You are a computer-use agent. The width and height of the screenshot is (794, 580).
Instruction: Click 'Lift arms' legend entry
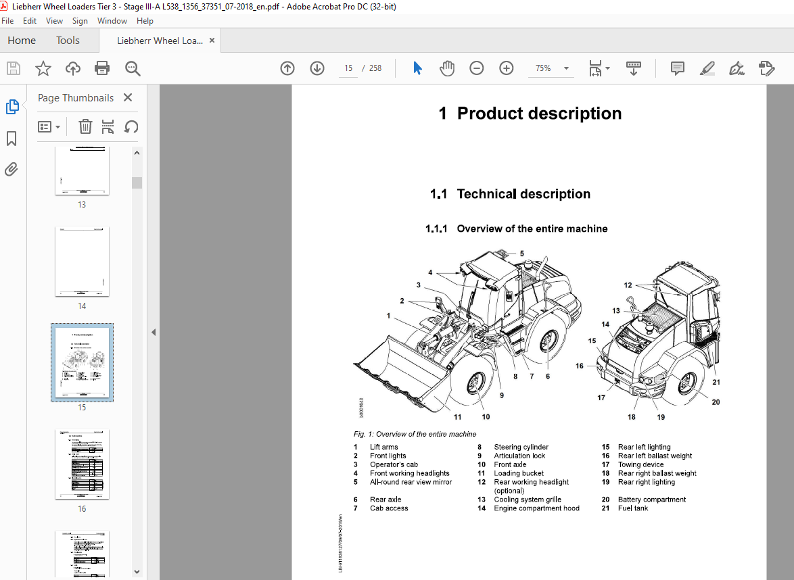pyautogui.click(x=384, y=447)
